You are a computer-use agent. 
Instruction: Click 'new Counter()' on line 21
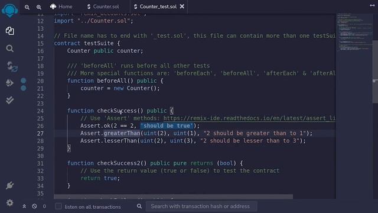click(135, 88)
